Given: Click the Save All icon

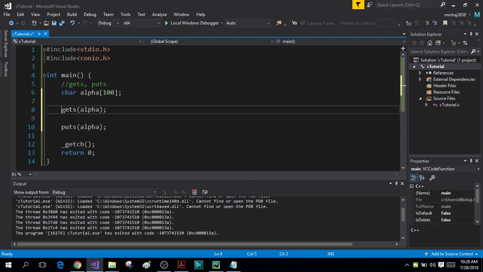Looking at the screenshot, I should click(x=62, y=23).
